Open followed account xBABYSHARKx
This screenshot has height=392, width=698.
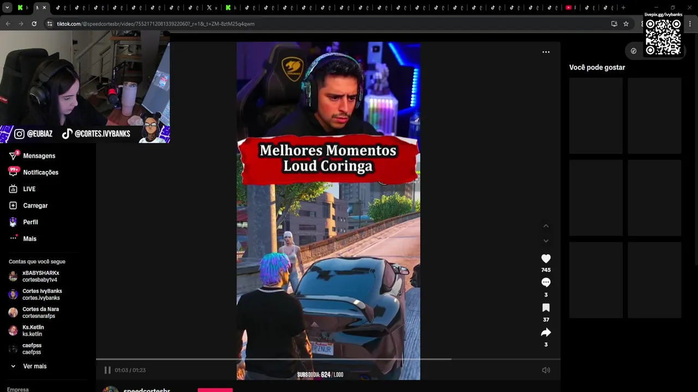34,277
